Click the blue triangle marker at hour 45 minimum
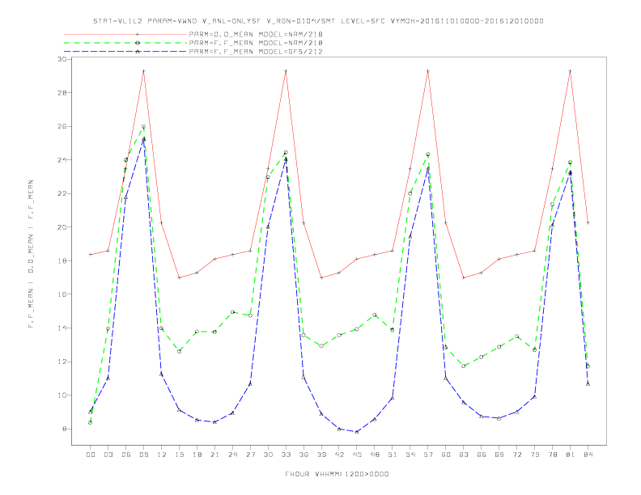The image size is (641, 495). tap(357, 432)
